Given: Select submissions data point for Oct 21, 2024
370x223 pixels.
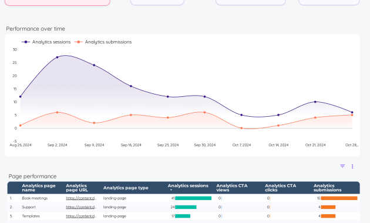Looking at the screenshot, I should pyautogui.click(x=315, y=117).
